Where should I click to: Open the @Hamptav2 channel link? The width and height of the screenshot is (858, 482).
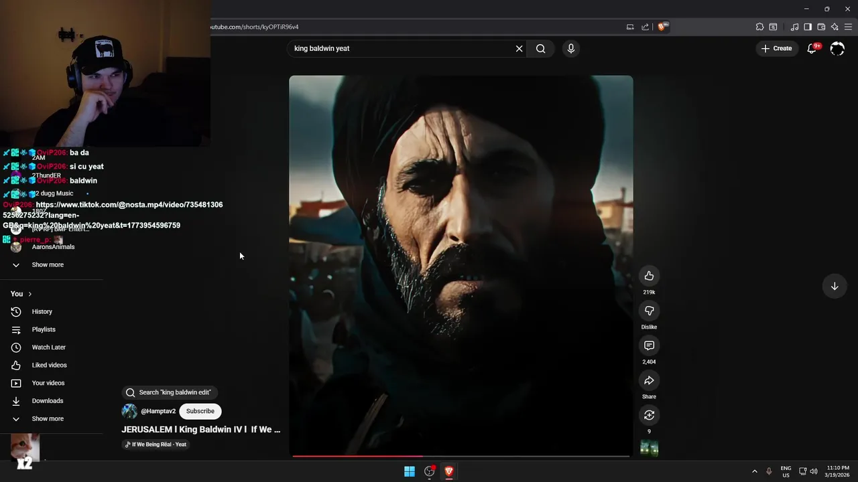[158, 411]
